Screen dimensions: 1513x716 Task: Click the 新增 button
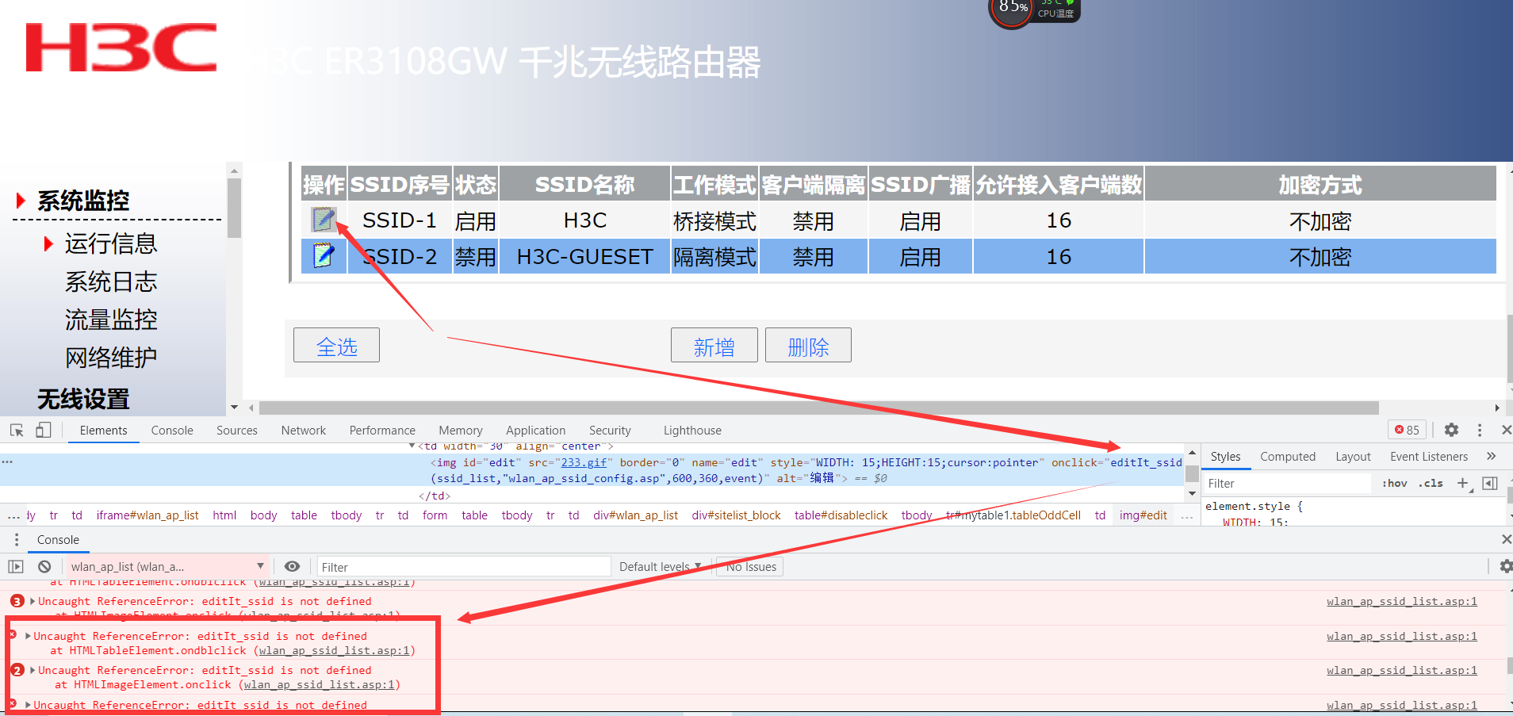click(714, 345)
